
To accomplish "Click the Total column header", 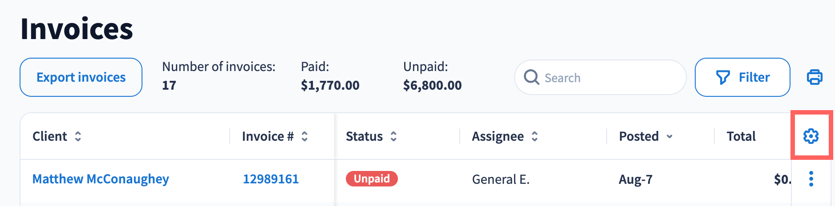I will tap(741, 136).
